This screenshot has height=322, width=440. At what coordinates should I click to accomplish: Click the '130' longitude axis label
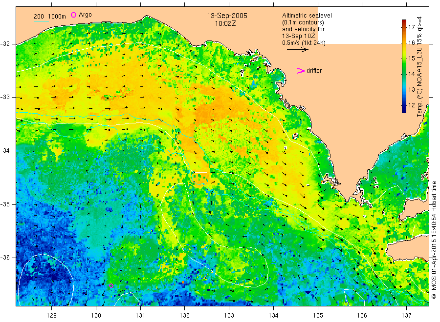(96, 316)
